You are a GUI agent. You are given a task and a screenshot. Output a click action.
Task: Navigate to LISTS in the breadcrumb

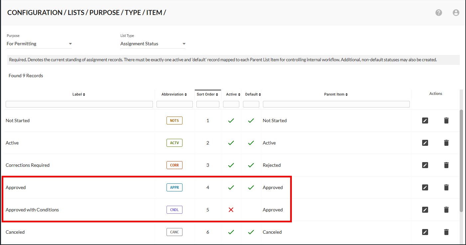[76, 12]
